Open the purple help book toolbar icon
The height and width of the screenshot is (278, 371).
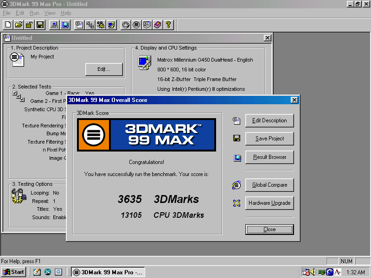pyautogui.click(x=158, y=25)
